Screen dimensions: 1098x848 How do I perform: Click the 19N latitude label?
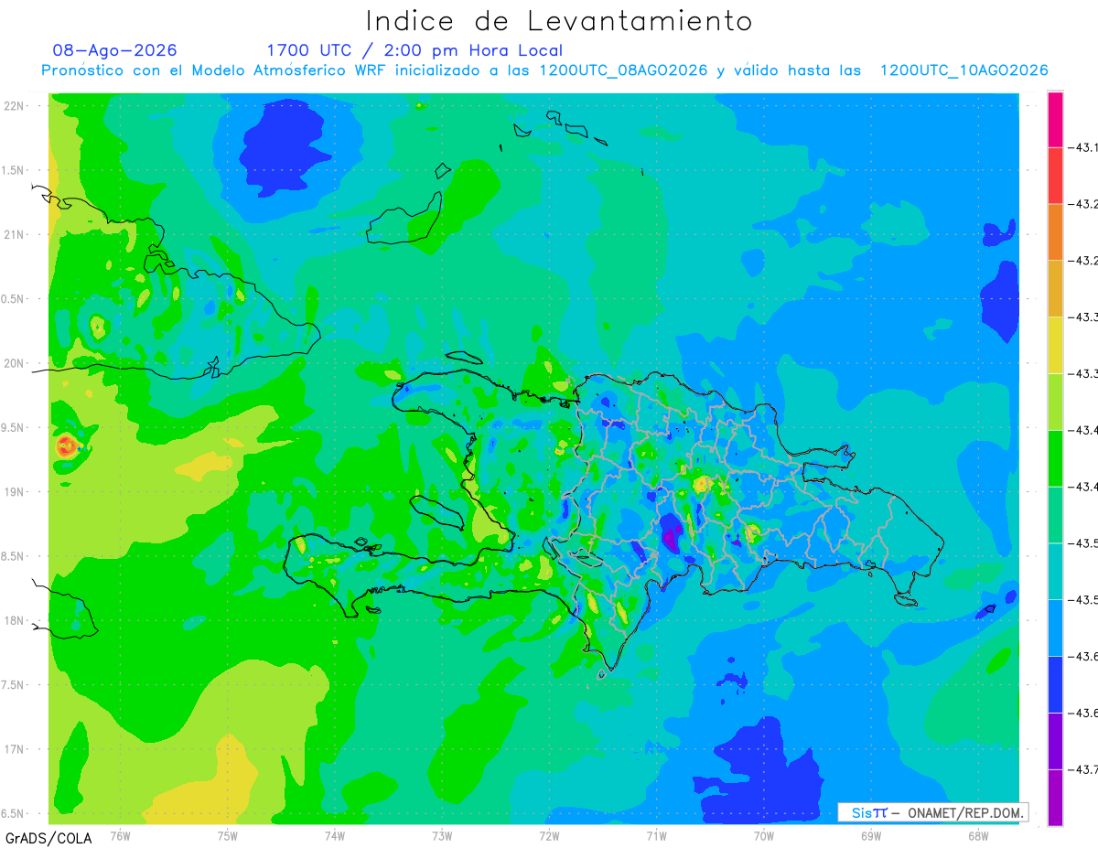(x=15, y=491)
